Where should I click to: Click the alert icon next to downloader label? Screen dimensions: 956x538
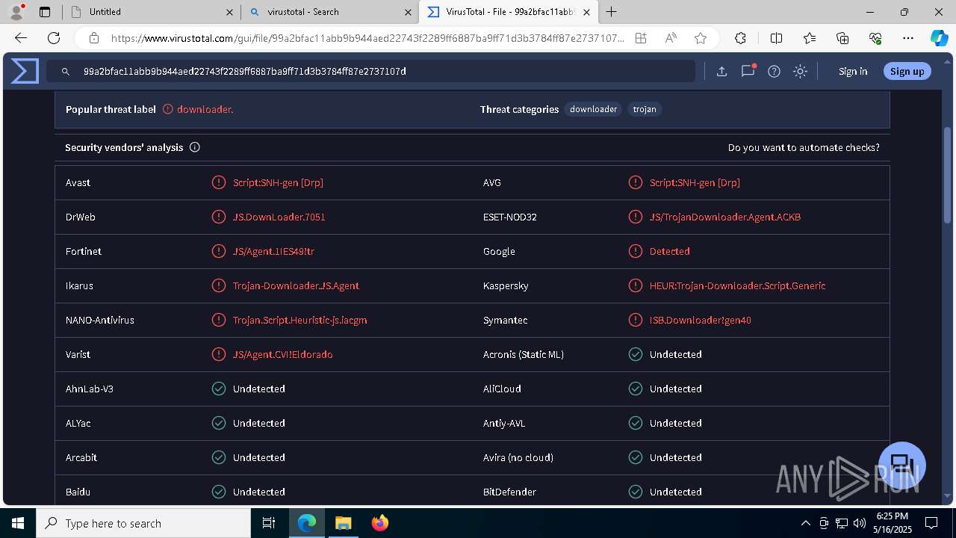click(168, 109)
